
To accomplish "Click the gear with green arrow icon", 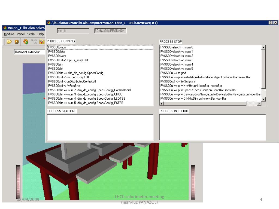I will [x=26, y=42].
